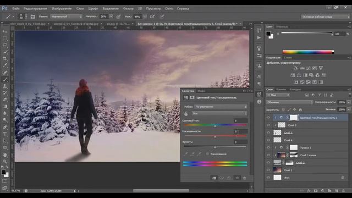Image resolution: width=352 pixels, height=198 pixels.
Task: Select the Слой 4 layer row
Action: point(306,140)
